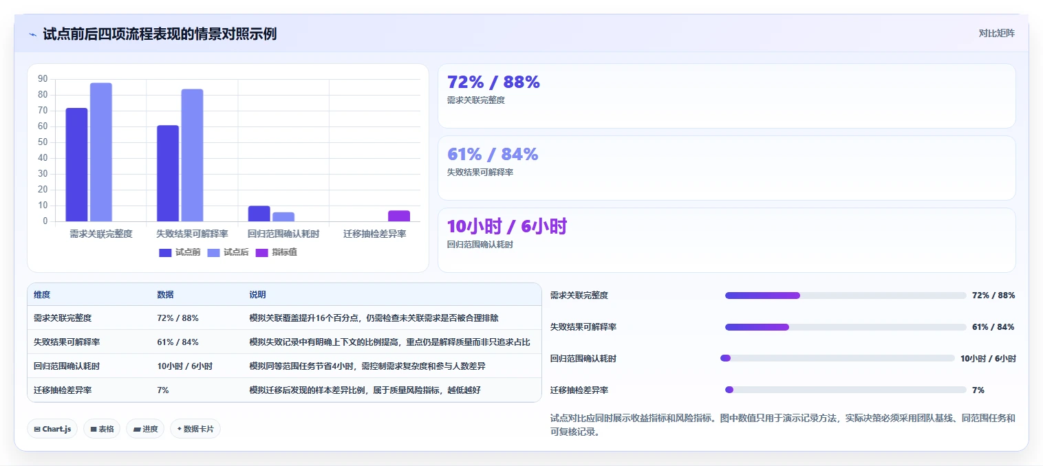Click the 对比矩阵 label in the header
Screen dimensions: 1043x466
point(996,33)
